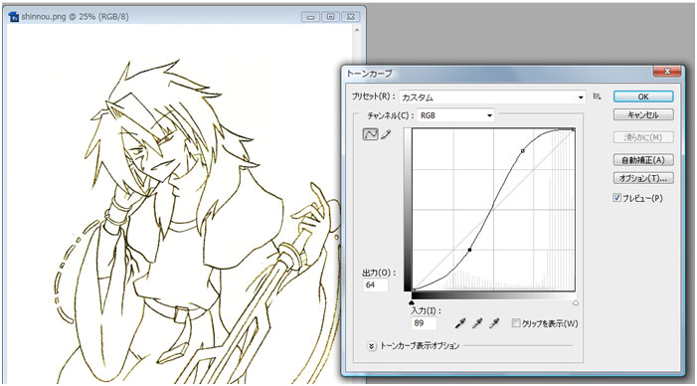Click the Photoshop document icon beside shinnou.png
This screenshot has width=697, height=386.
coord(13,17)
